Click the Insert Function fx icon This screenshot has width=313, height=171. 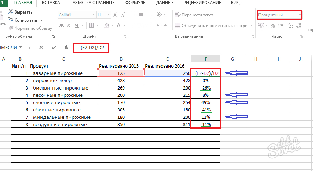tap(66, 47)
